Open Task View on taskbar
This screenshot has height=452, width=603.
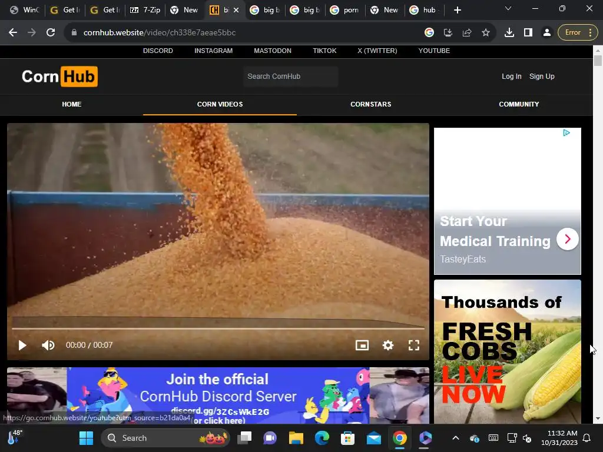(x=244, y=438)
